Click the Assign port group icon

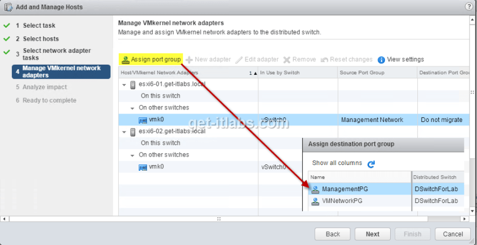[125, 60]
